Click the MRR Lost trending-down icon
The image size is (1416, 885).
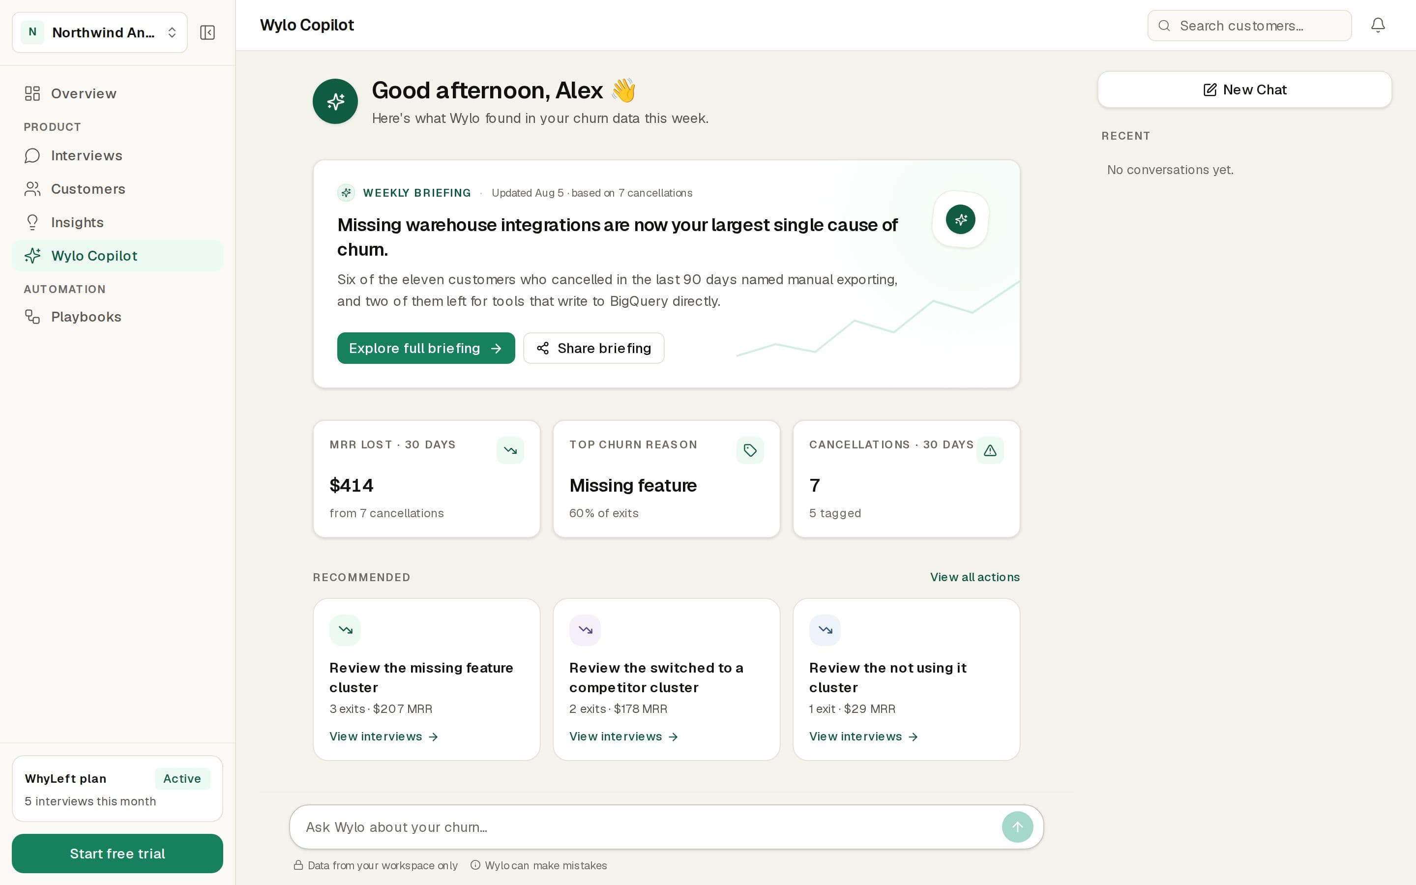click(510, 450)
